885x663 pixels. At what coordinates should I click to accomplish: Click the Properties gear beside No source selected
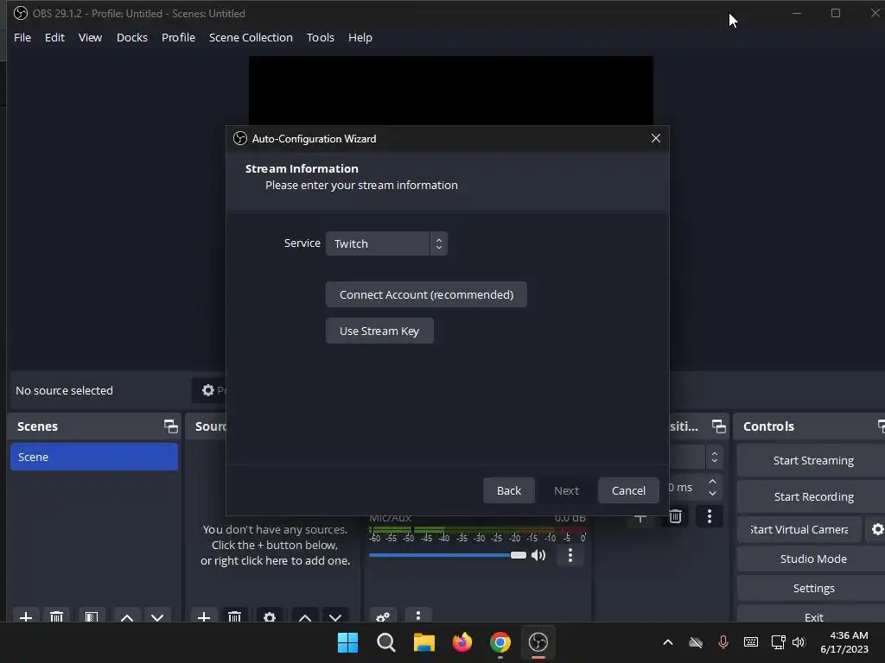(208, 390)
